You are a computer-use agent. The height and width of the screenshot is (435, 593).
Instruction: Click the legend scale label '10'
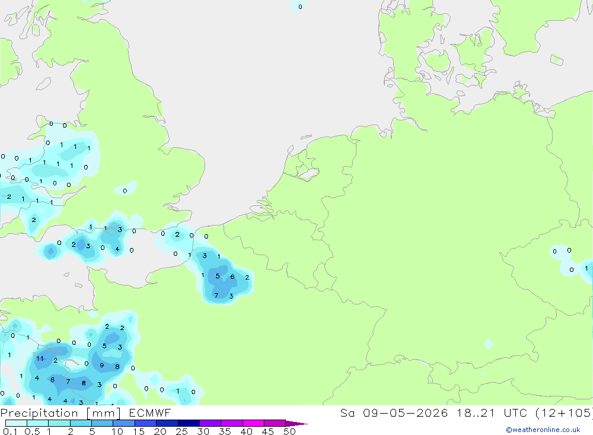tap(117, 431)
